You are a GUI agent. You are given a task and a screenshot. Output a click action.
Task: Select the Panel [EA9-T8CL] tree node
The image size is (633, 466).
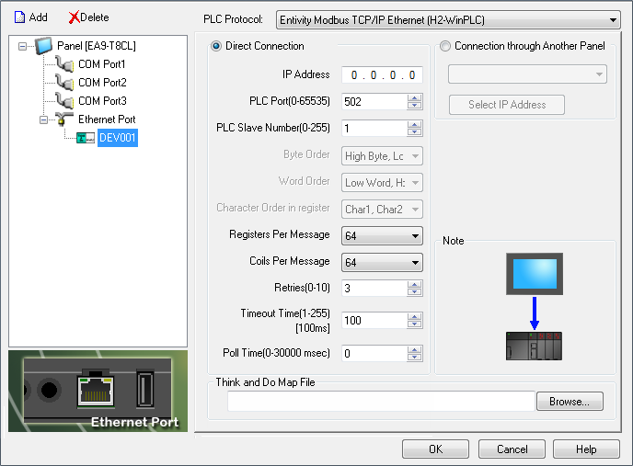94,46
